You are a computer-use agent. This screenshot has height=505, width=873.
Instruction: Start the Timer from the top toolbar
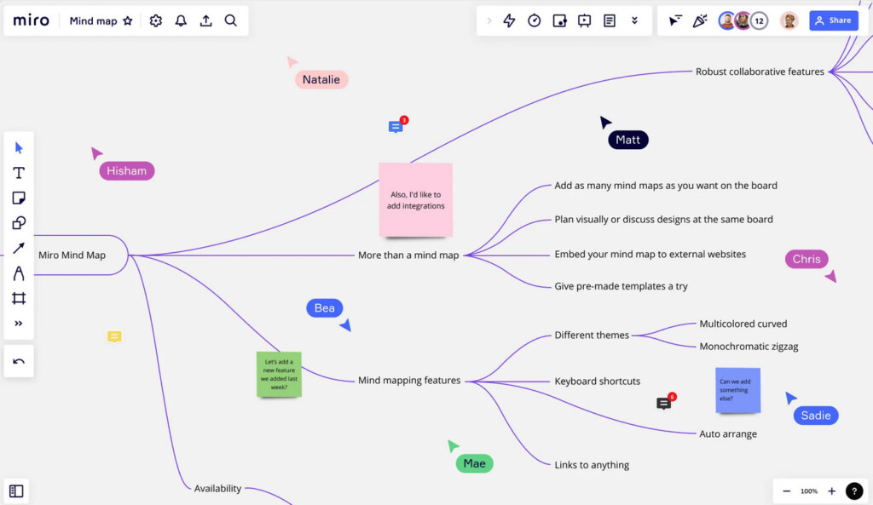point(535,20)
